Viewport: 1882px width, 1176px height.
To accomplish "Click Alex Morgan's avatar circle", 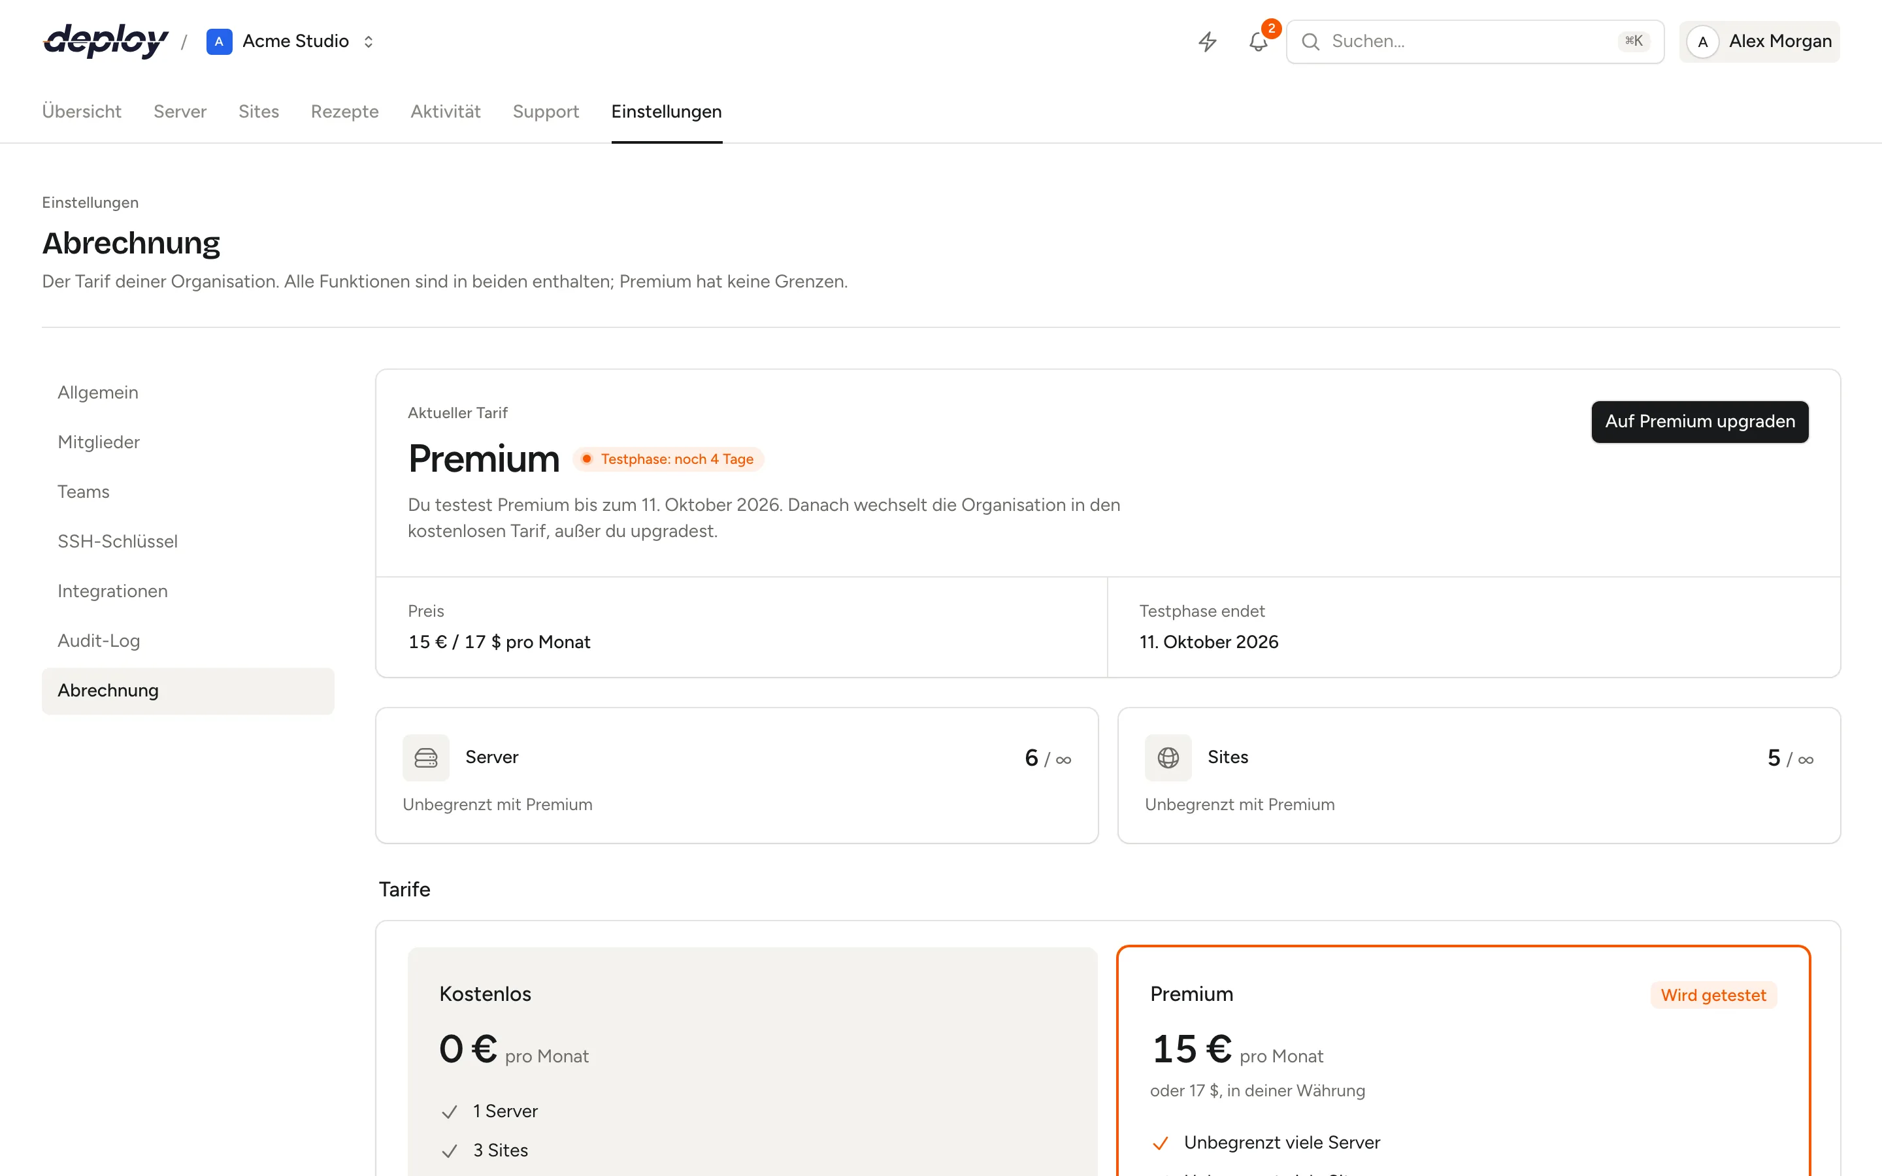I will pyautogui.click(x=1702, y=42).
